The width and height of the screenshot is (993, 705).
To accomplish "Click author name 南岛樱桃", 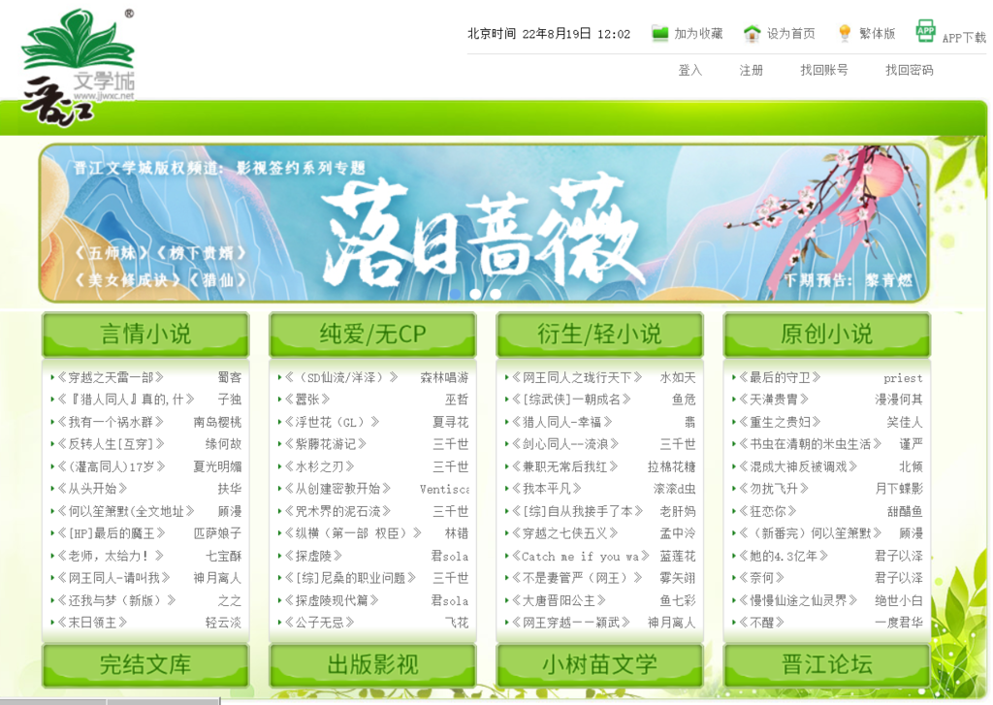I will 217,422.
